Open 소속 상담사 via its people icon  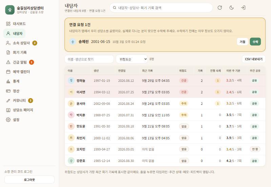click(8, 43)
